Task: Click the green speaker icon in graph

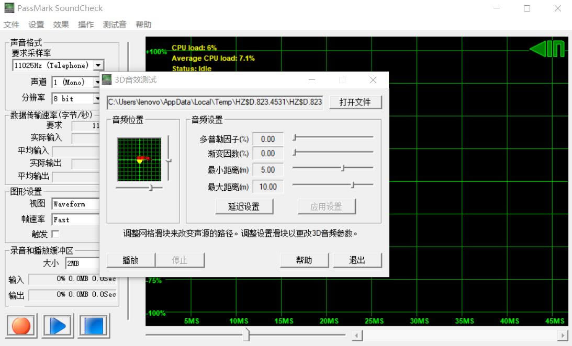Action: [x=547, y=49]
